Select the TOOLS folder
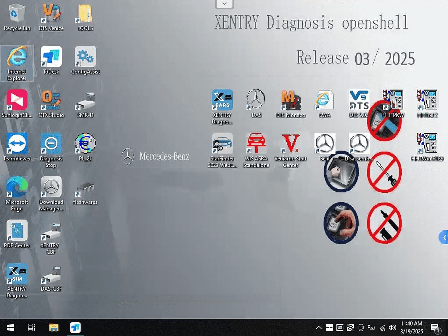Screen dimensions: 448x336 point(85,17)
